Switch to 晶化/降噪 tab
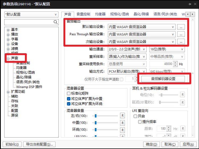The height and width of the screenshot is (149, 199). (141, 14)
